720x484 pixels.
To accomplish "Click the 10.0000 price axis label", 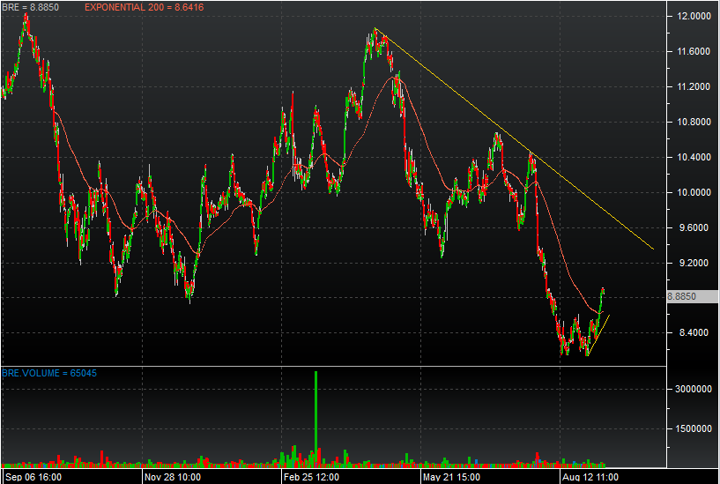I will point(694,192).
